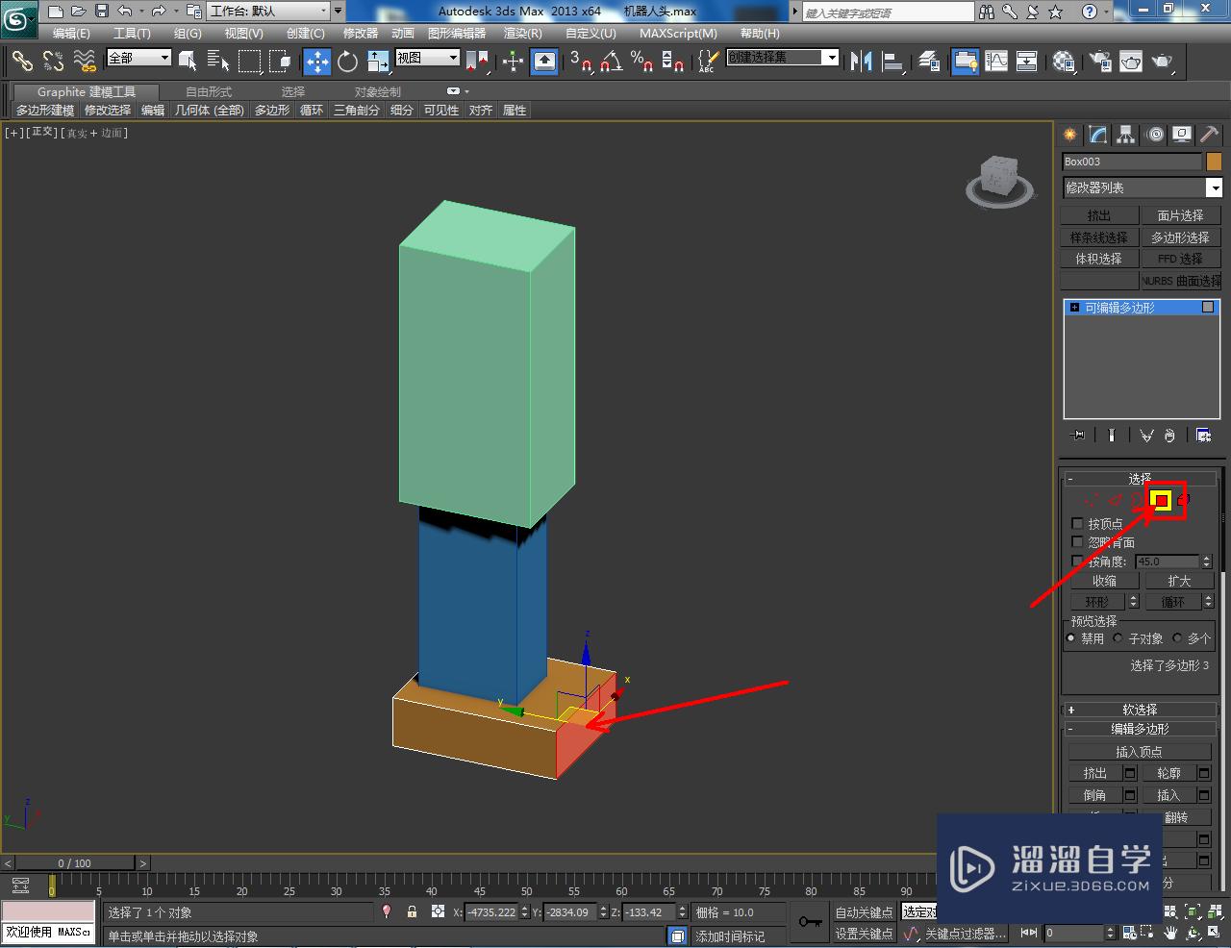
Task: Click the 插入顶点 button
Action: click(x=1140, y=752)
